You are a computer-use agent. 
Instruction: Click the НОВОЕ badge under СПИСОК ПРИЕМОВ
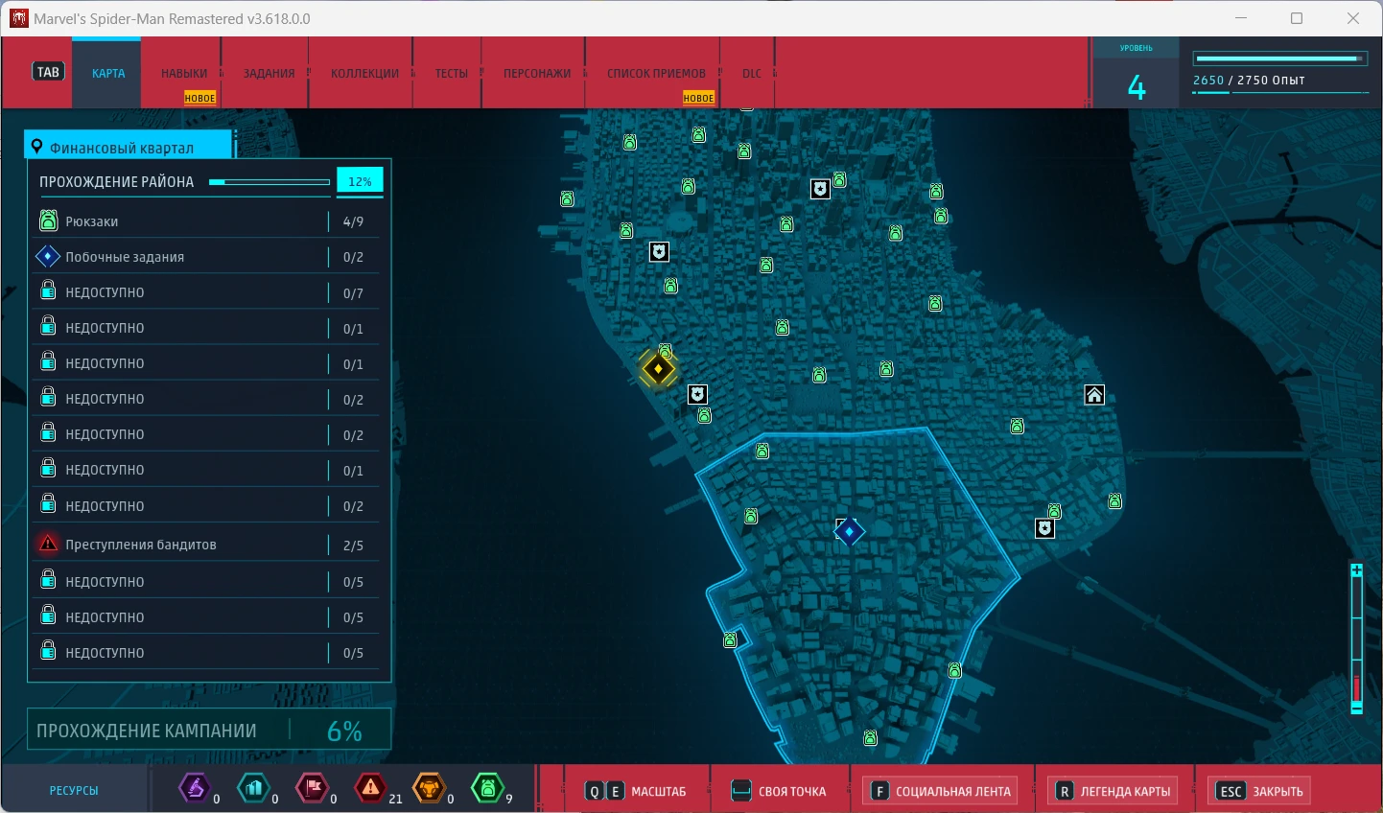pyautogui.click(x=699, y=98)
